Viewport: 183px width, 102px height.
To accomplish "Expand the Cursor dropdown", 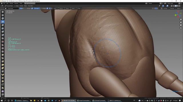I will click(x=79, y=8).
